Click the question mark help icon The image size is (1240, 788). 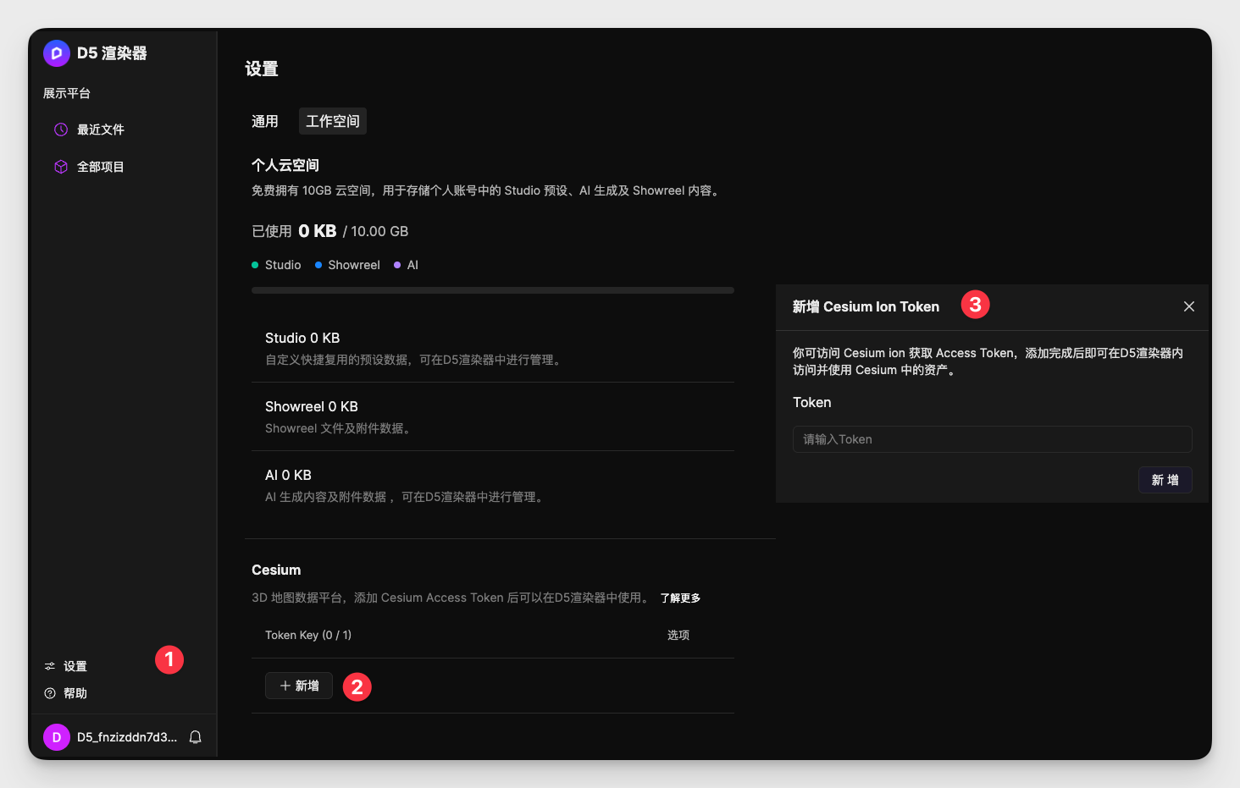point(50,693)
